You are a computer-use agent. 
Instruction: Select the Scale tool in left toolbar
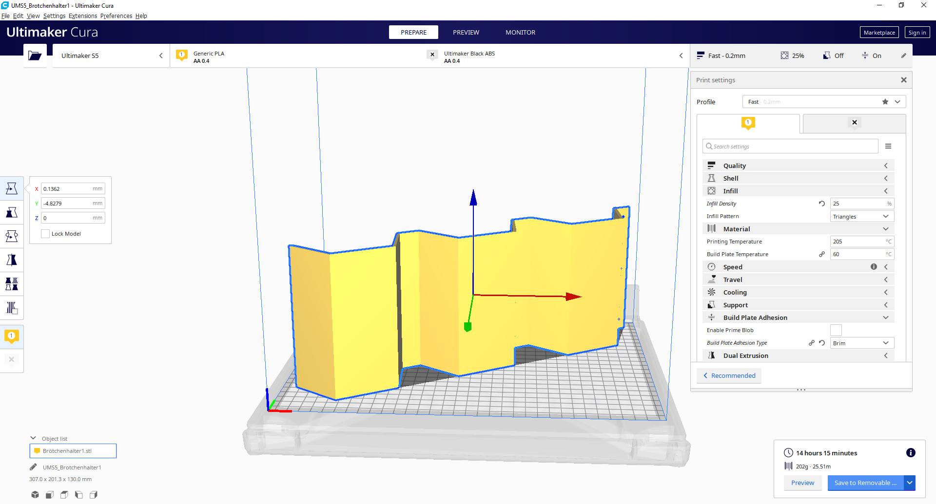(x=12, y=212)
